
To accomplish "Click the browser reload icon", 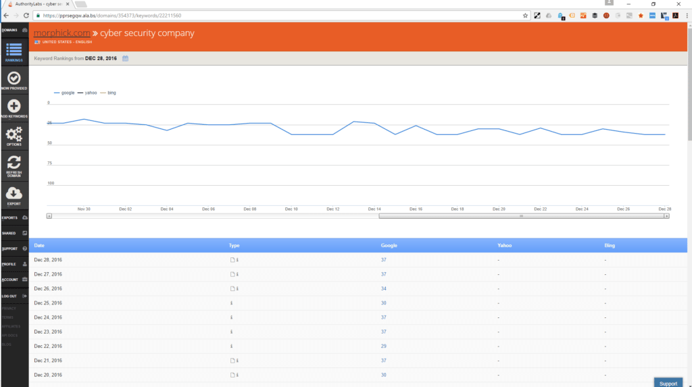I will click(26, 16).
